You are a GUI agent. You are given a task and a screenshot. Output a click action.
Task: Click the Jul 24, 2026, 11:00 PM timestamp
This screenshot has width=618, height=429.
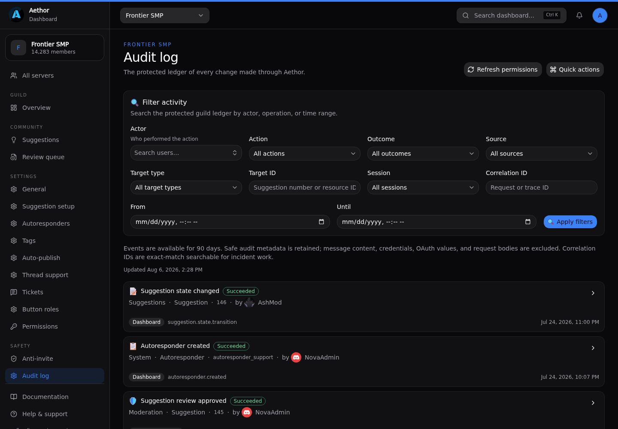click(x=570, y=322)
